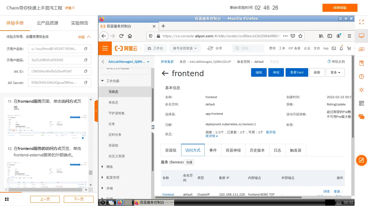Toggle Firefox sidebar view icon
This screenshot has height=206, width=368.
(x=330, y=36)
